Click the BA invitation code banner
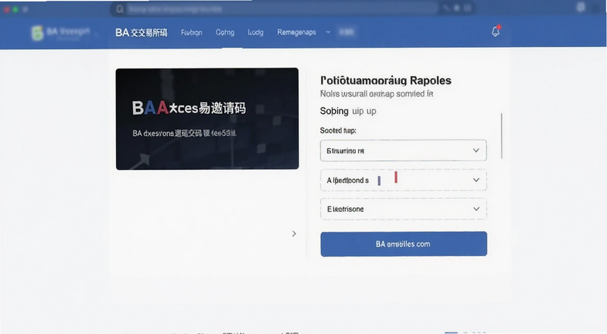The image size is (607, 334). [207, 118]
